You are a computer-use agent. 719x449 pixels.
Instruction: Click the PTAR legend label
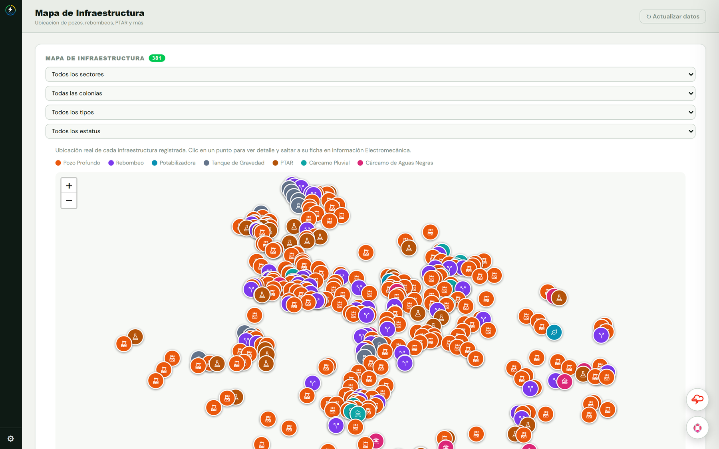[287, 163]
